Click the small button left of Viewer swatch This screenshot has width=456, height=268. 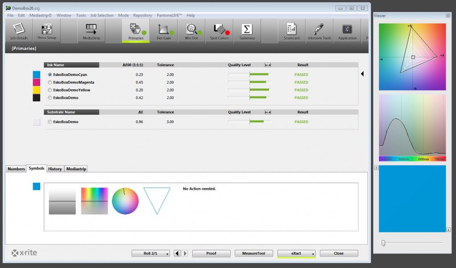pos(376,168)
